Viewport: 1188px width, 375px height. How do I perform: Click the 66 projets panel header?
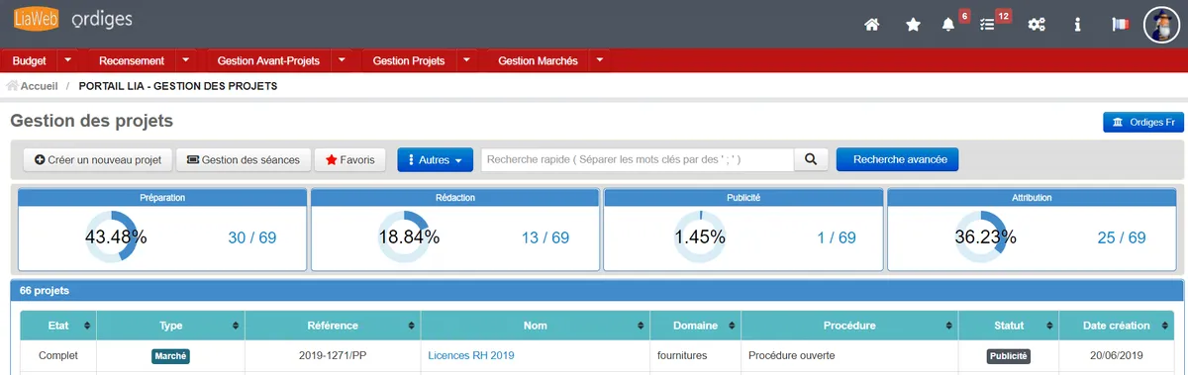[597, 291]
